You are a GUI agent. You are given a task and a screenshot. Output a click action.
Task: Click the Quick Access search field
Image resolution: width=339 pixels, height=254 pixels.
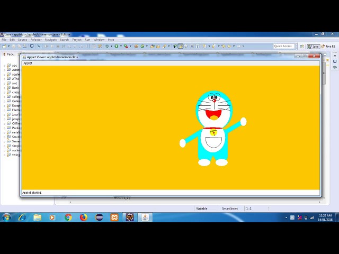click(284, 46)
